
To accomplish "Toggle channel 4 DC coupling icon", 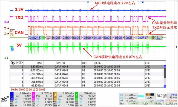I will [x=77, y=99].
